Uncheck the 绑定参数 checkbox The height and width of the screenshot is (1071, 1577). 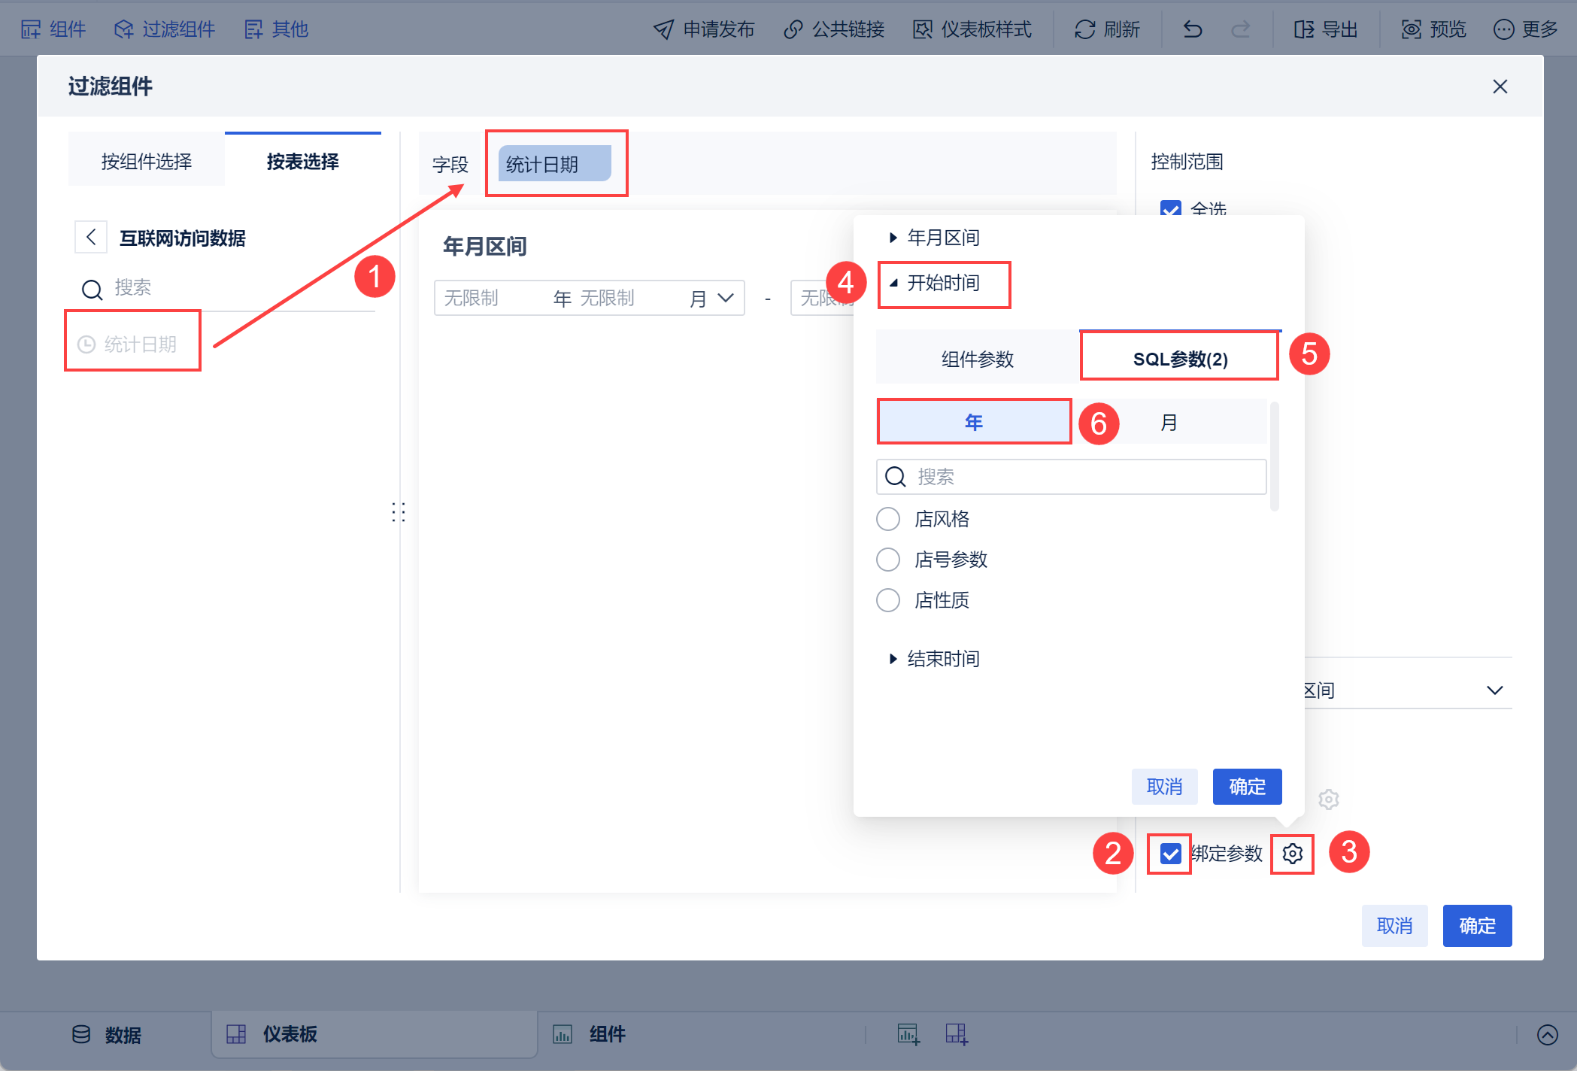(1170, 854)
